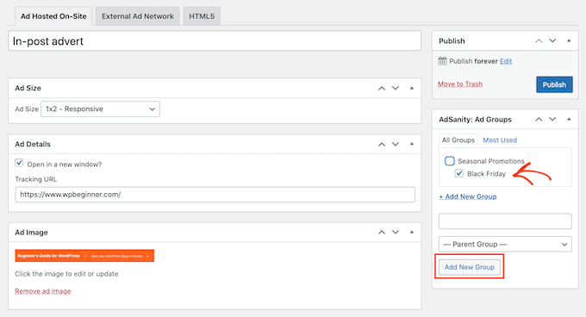586x317 pixels.
Task: Collapse the Ad Image panel triangle
Action: pos(412,233)
